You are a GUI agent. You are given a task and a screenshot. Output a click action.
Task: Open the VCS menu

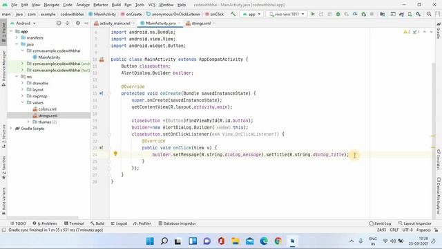(152, 5)
